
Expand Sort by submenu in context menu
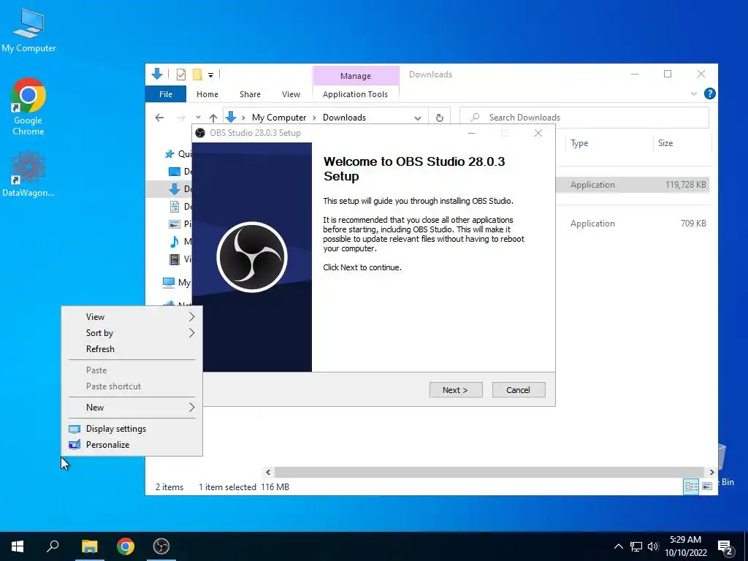coord(131,333)
